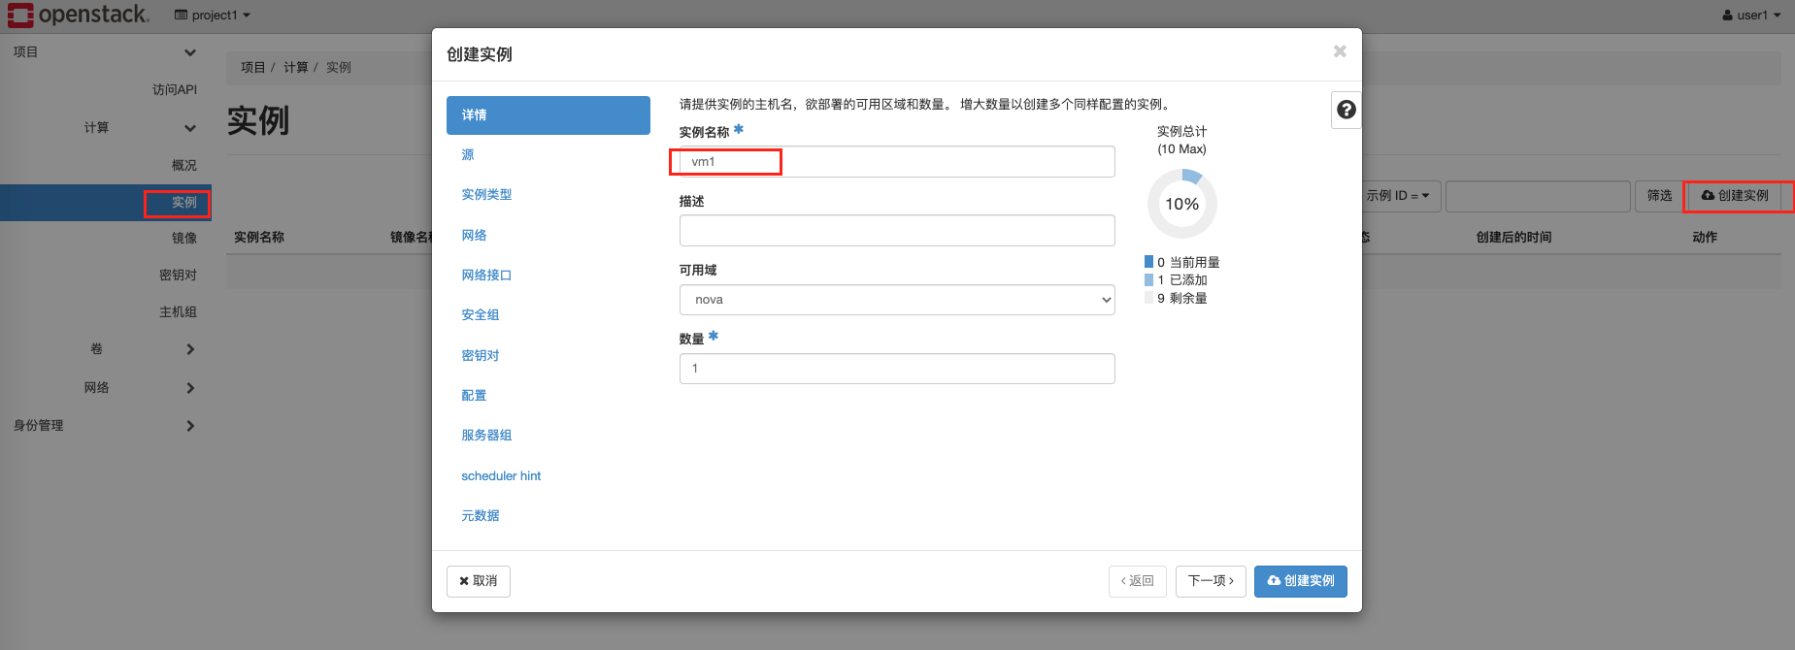Click the 创建后的时间 column header
This screenshot has height=650, width=1795.
[x=1513, y=237]
